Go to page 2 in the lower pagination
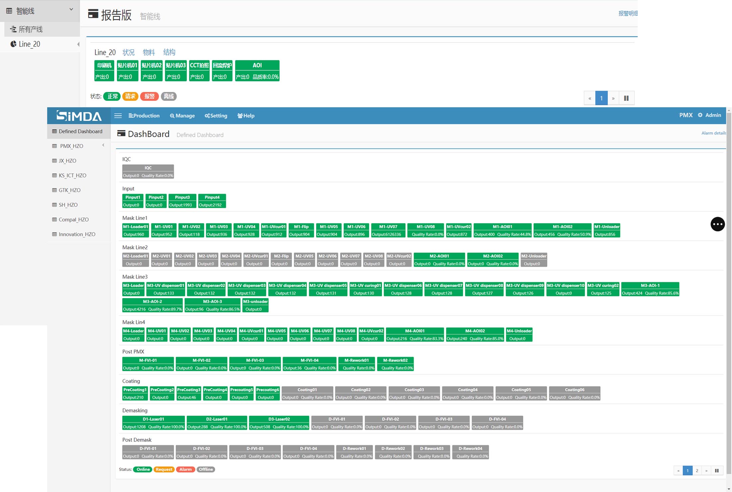The image size is (732, 492). [x=697, y=470]
